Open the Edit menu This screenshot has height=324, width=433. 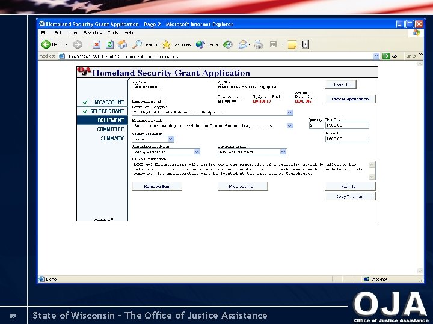pyautogui.click(x=58, y=32)
